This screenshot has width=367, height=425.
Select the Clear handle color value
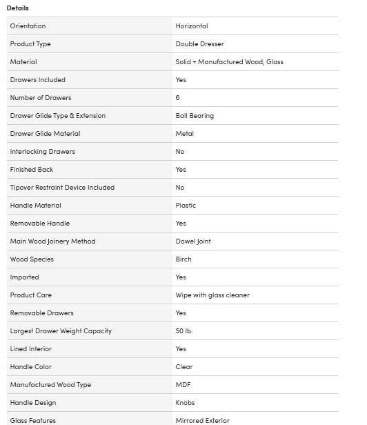click(x=184, y=367)
